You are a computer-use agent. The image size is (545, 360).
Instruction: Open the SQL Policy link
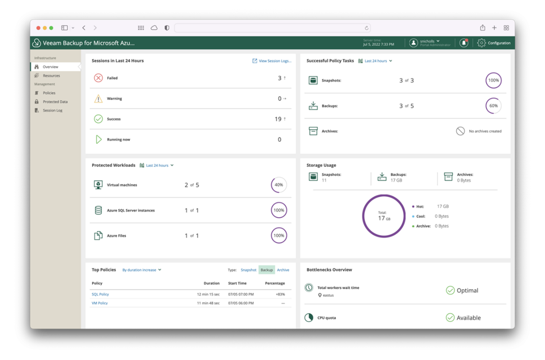tap(100, 294)
